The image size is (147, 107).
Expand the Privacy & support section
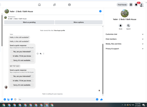pos(125,49)
